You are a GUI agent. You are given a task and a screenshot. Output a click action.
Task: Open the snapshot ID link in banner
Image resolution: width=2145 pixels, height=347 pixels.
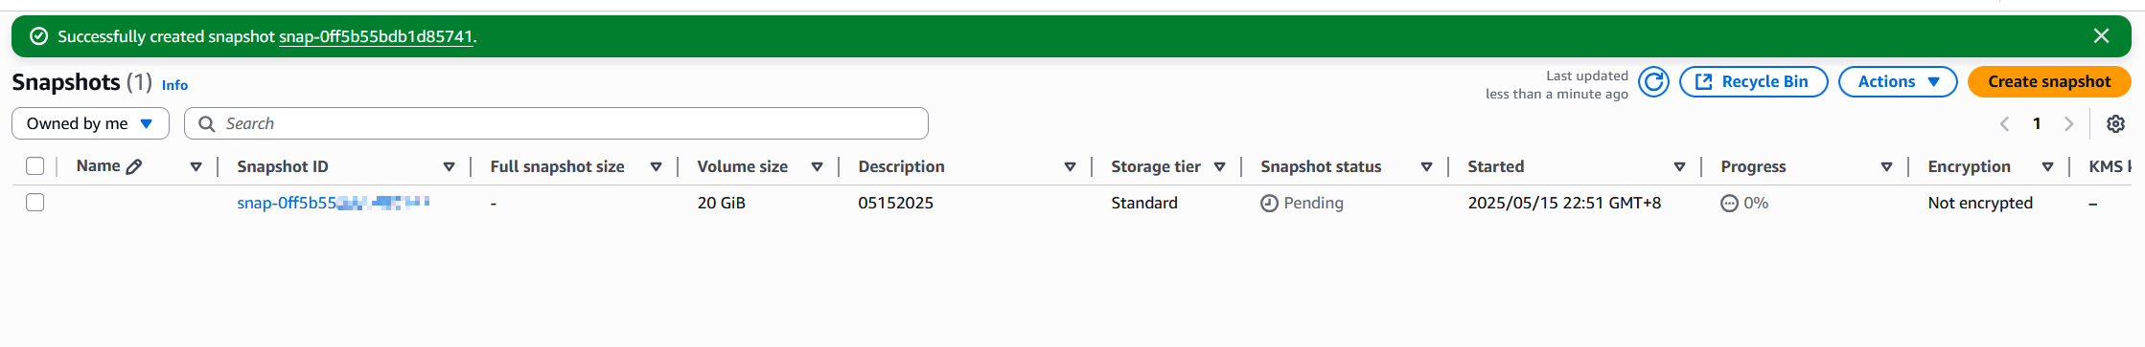pyautogui.click(x=376, y=36)
